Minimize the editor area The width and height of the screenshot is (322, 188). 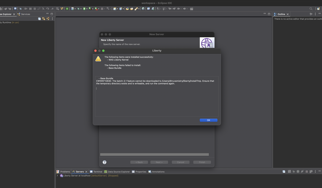(x=265, y=14)
